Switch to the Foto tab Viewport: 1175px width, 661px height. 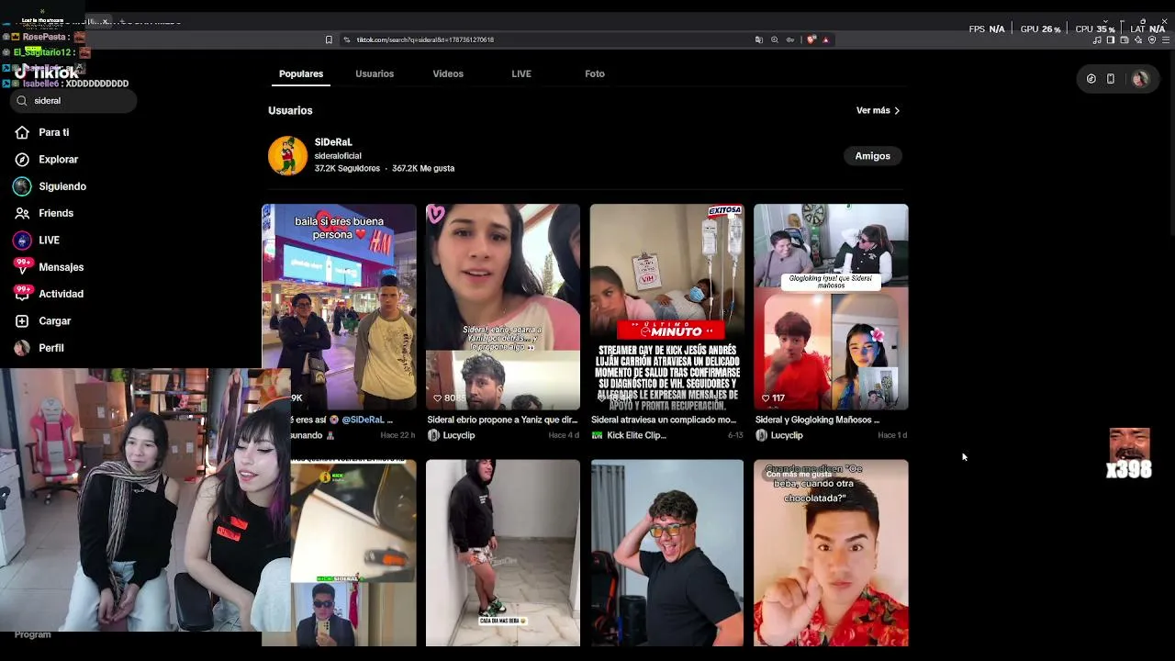(x=595, y=73)
